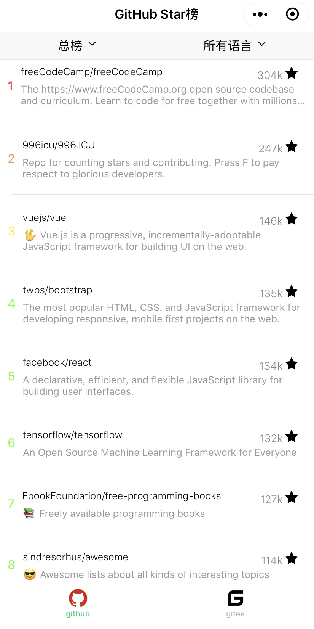Close mini program via the circle target icon
This screenshot has height=629, width=314.
click(292, 14)
